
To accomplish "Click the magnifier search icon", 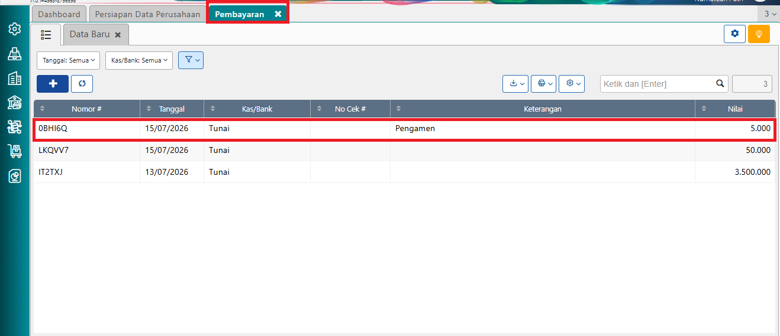I will point(720,84).
